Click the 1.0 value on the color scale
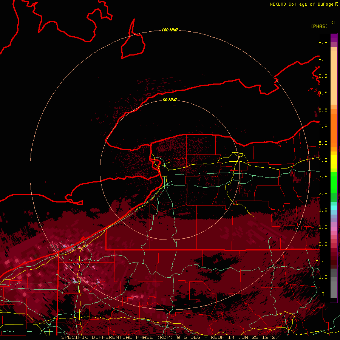340x340 pixels. 323,227
